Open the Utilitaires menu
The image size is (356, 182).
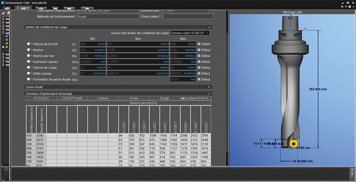pos(88,8)
